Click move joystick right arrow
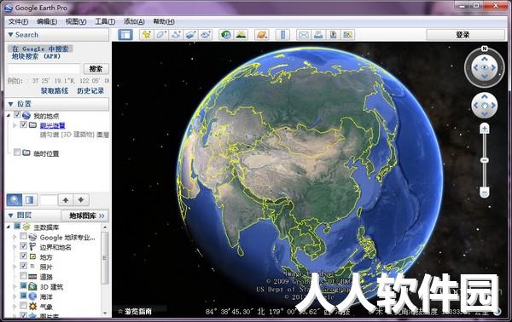This screenshot has width=512, height=322. point(493,106)
